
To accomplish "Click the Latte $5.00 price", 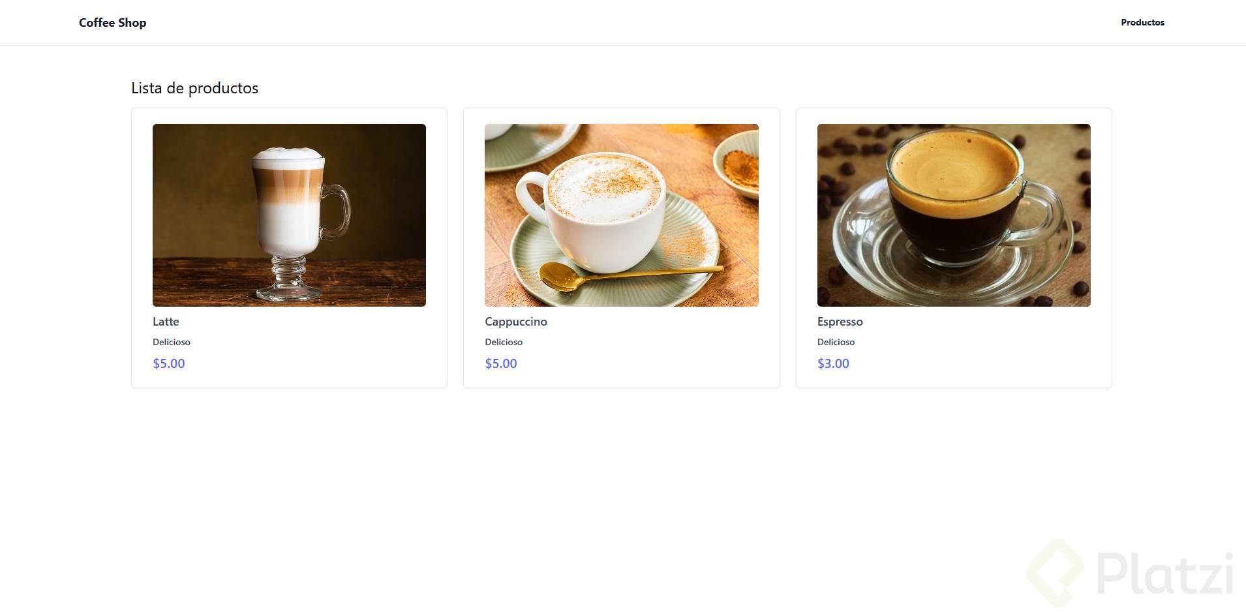I will 169,363.
